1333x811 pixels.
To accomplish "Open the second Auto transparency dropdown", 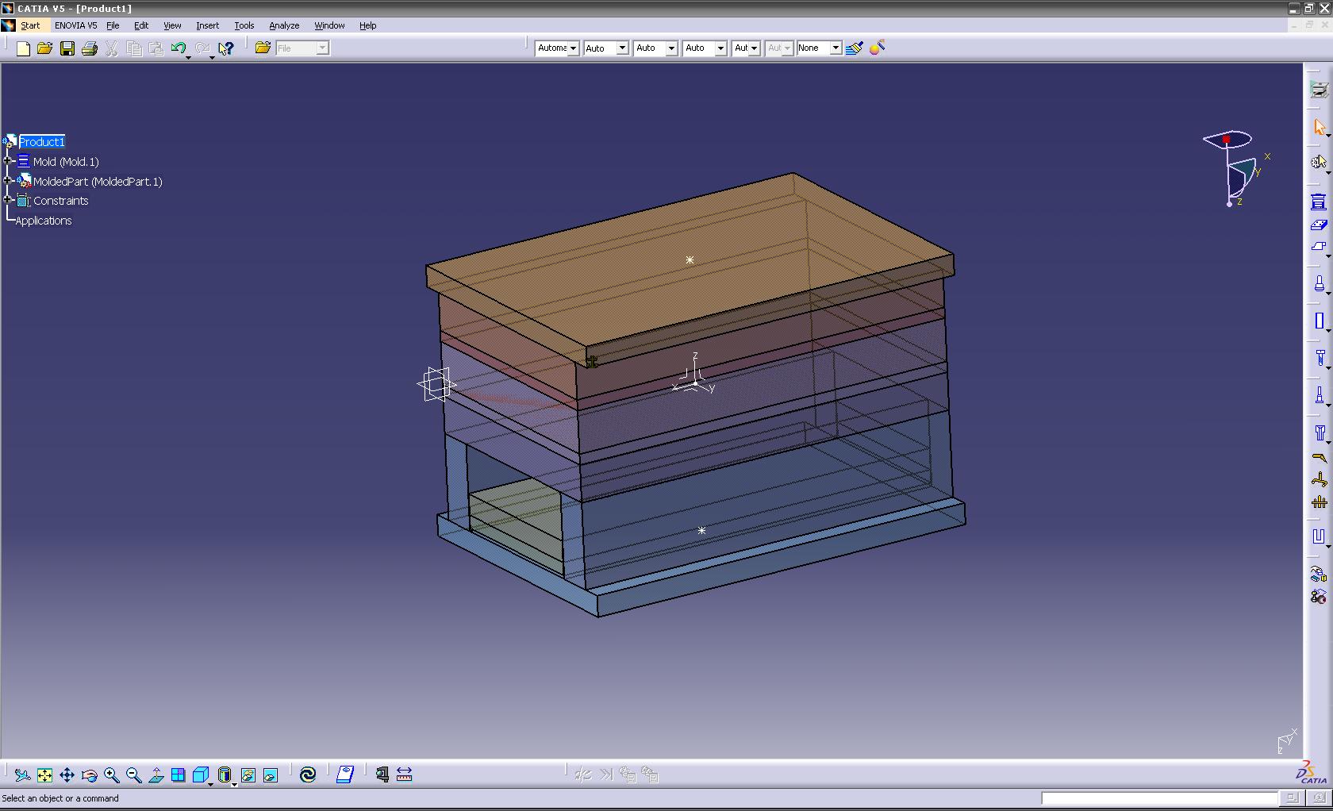I will click(x=623, y=48).
